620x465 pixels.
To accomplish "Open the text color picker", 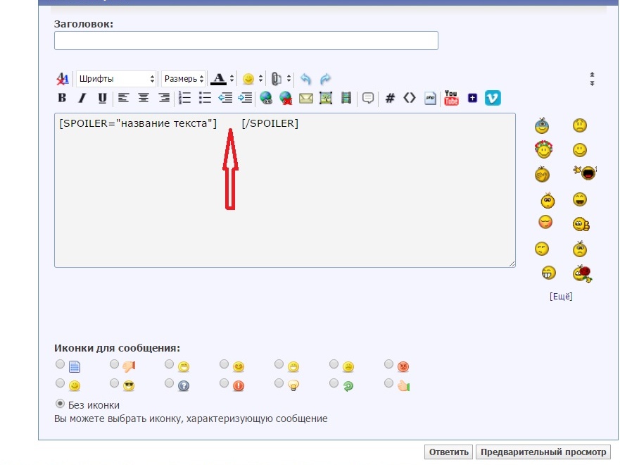I will coord(222,79).
